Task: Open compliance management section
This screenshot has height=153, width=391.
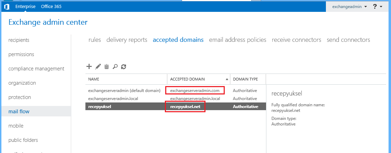Action: (x=36, y=69)
